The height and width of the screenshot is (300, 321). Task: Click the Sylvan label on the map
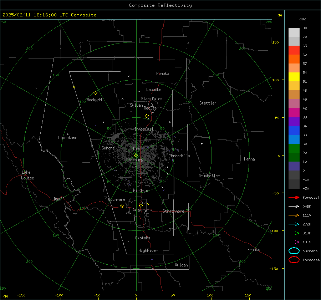[136, 105]
